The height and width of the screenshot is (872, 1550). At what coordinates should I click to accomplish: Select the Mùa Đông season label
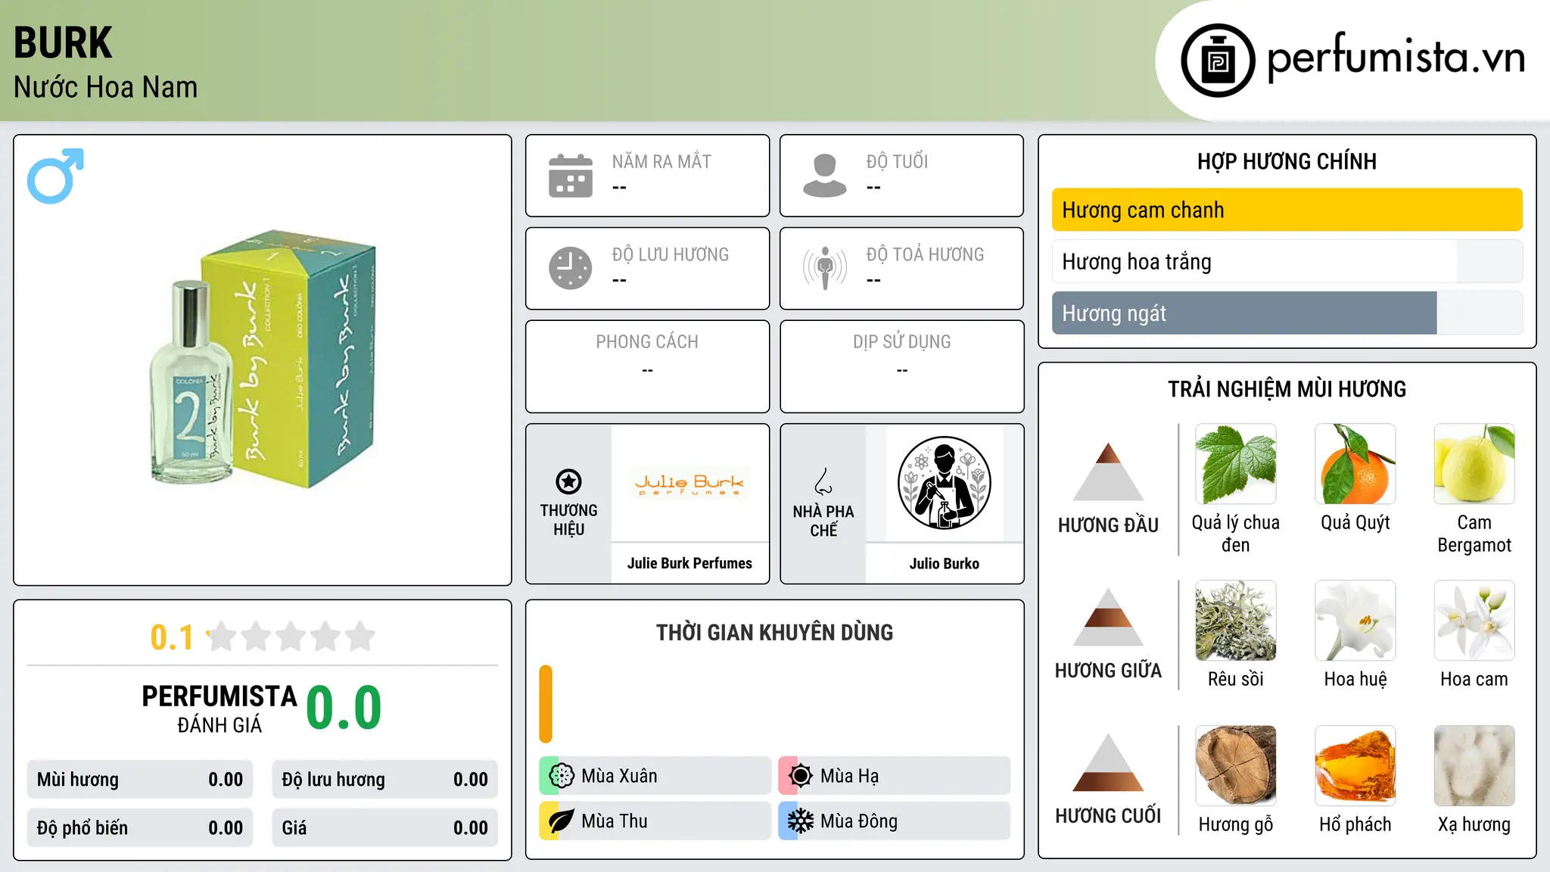859,821
